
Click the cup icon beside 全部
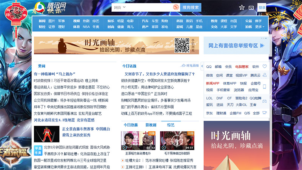(265, 113)
